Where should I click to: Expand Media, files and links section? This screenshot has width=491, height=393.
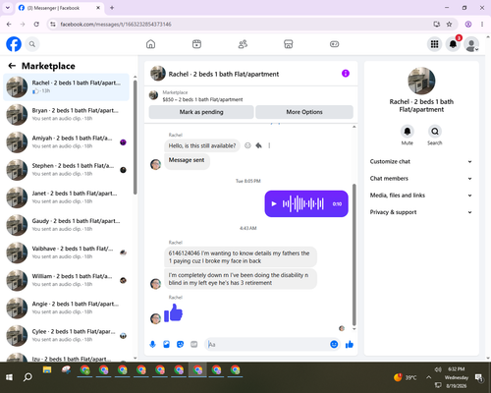421,196
